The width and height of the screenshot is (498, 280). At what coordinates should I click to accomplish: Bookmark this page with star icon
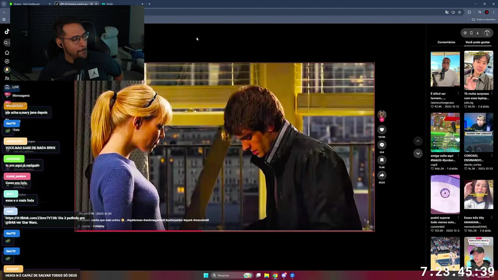pos(459,12)
